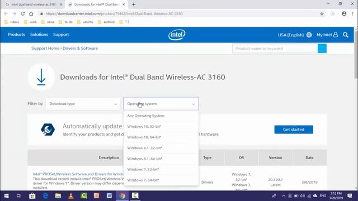Click the volume speaker tray icon
This screenshot has height=201, width=358.
point(303,196)
